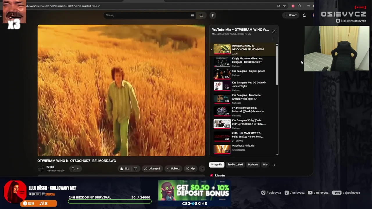This screenshot has width=372, height=209.
Task: Click the 24H BEZDOMNY SURVIVAL progress bar
Action: [x=110, y=201]
